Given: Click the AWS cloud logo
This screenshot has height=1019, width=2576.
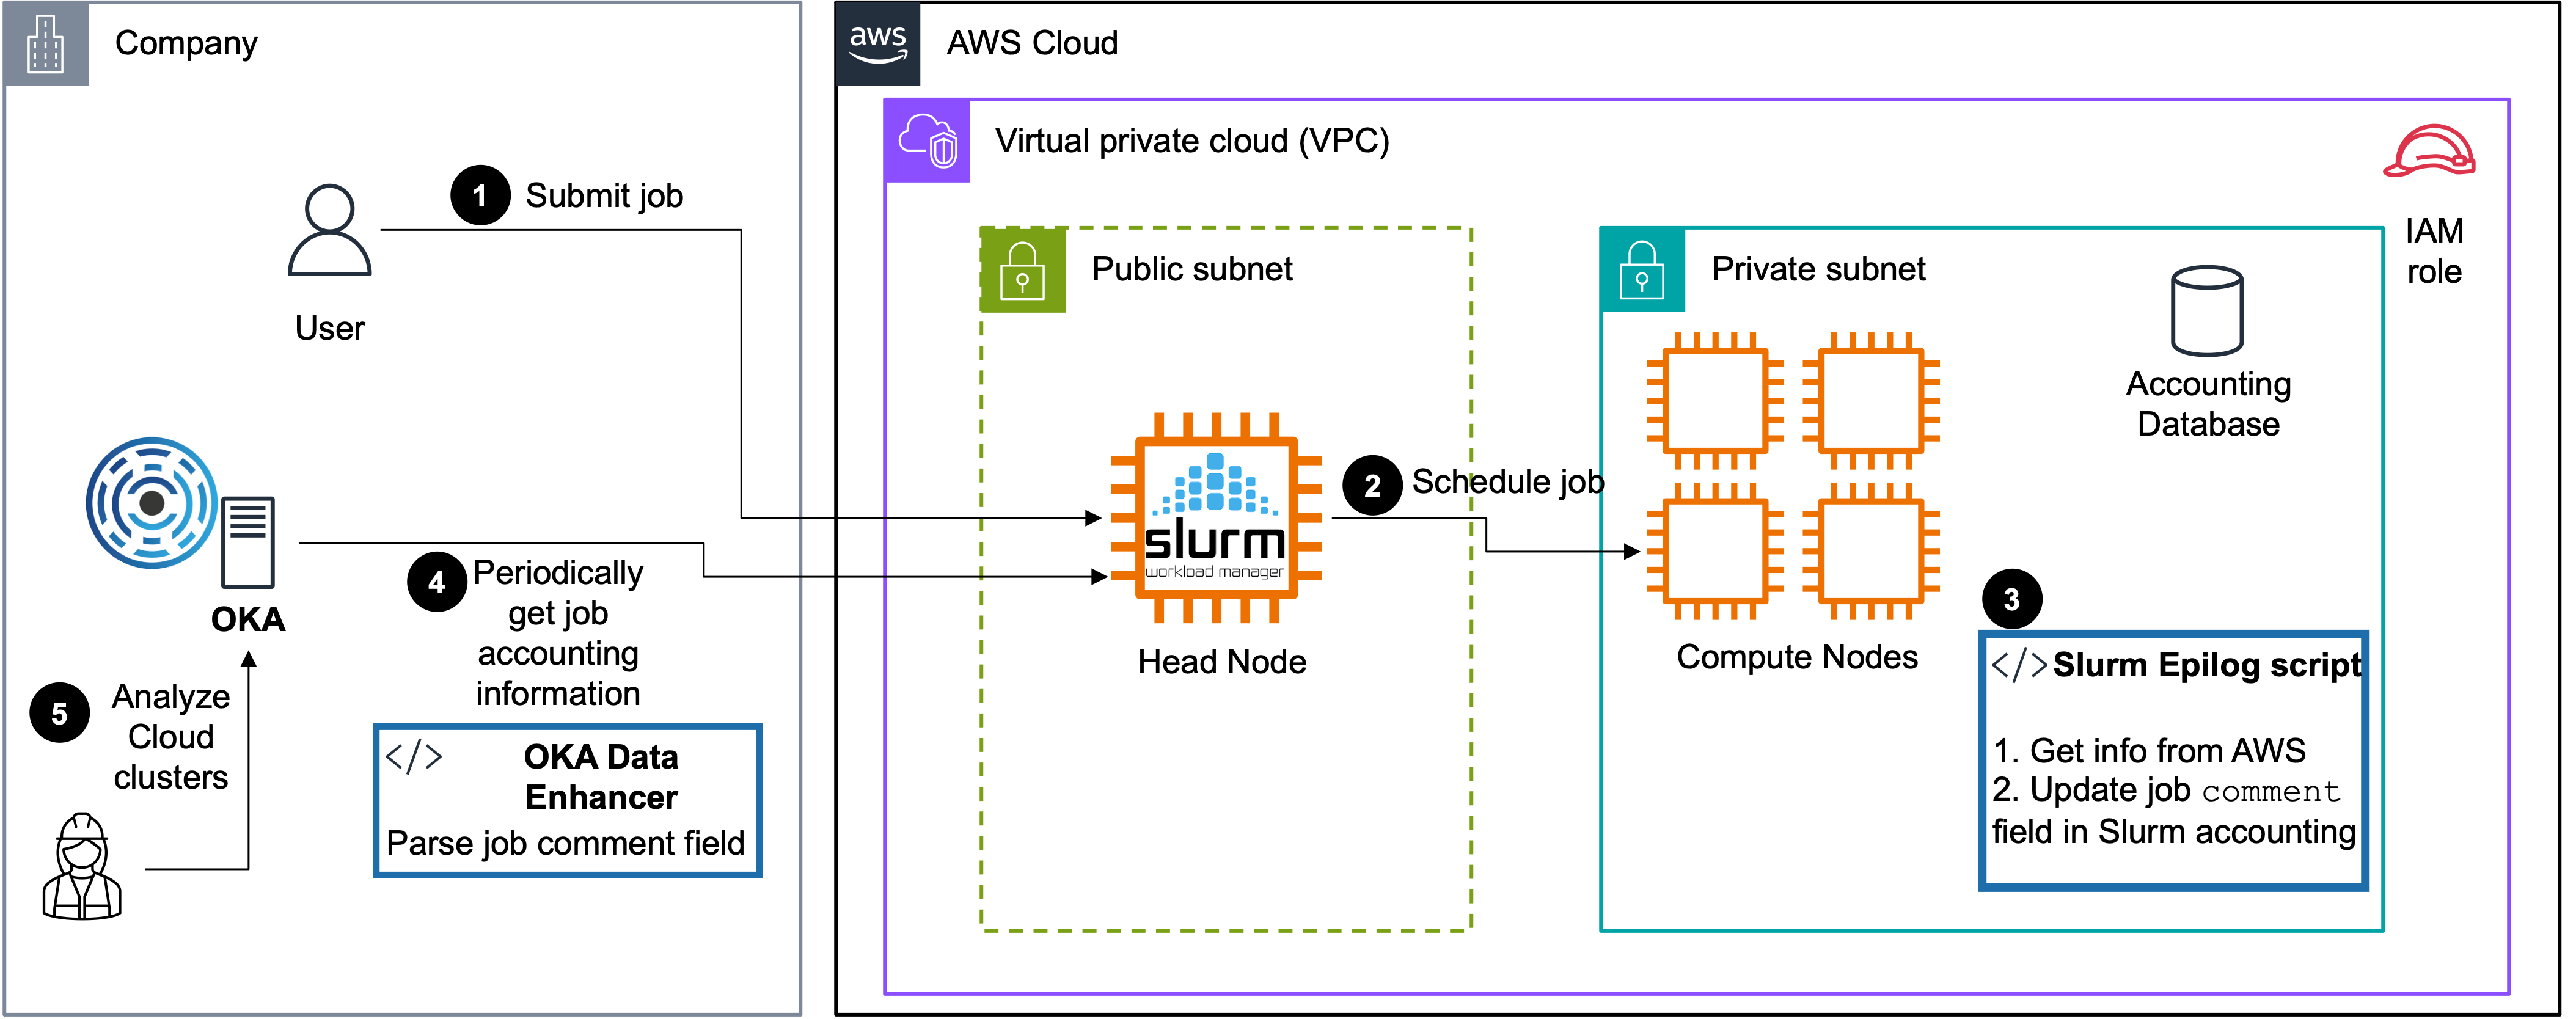Looking at the screenshot, I should tap(877, 43).
